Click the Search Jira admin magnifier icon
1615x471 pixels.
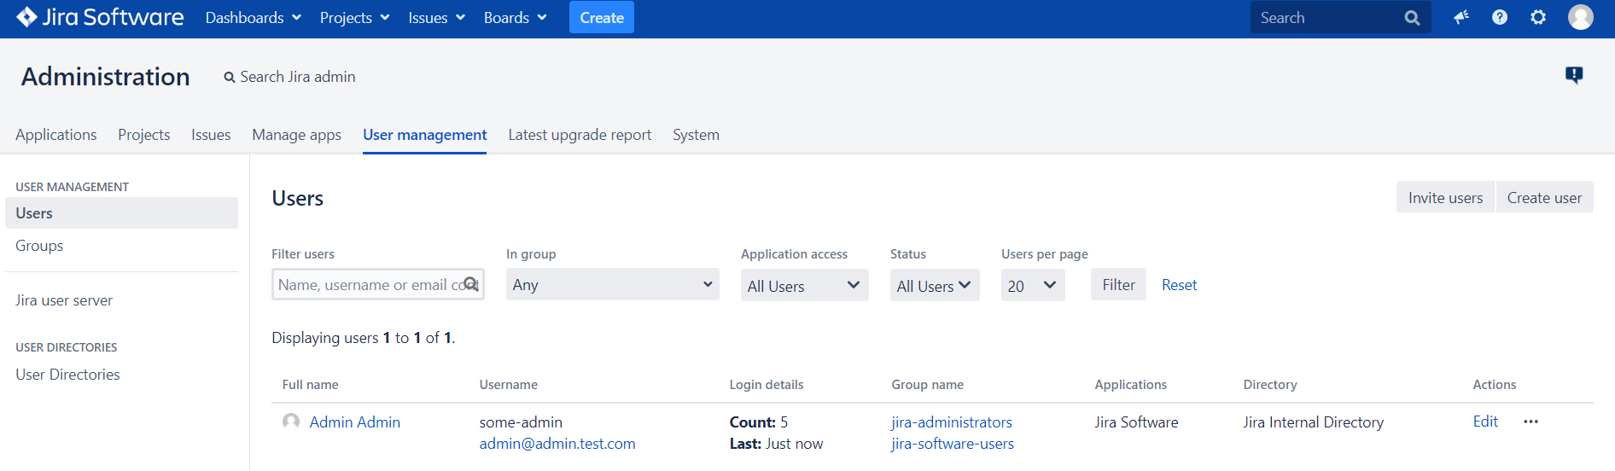click(x=230, y=78)
